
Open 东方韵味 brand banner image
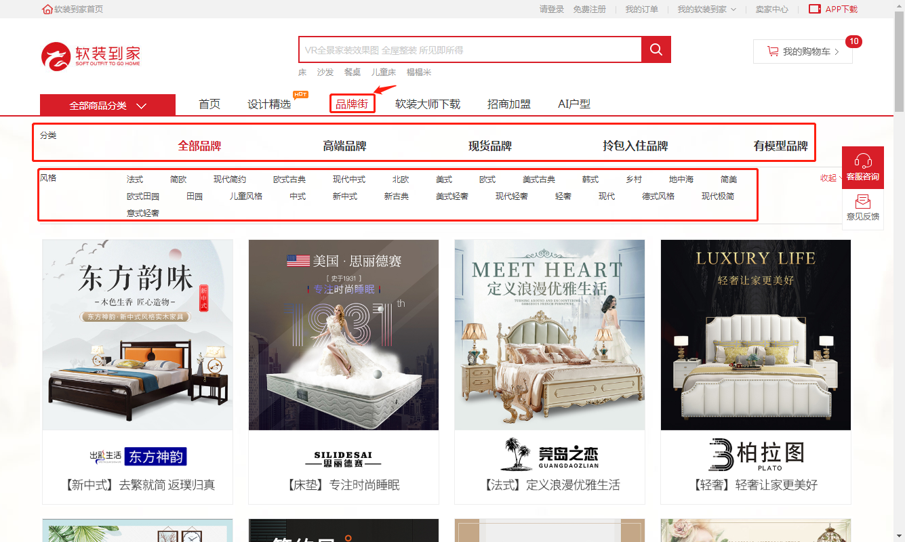(138, 335)
